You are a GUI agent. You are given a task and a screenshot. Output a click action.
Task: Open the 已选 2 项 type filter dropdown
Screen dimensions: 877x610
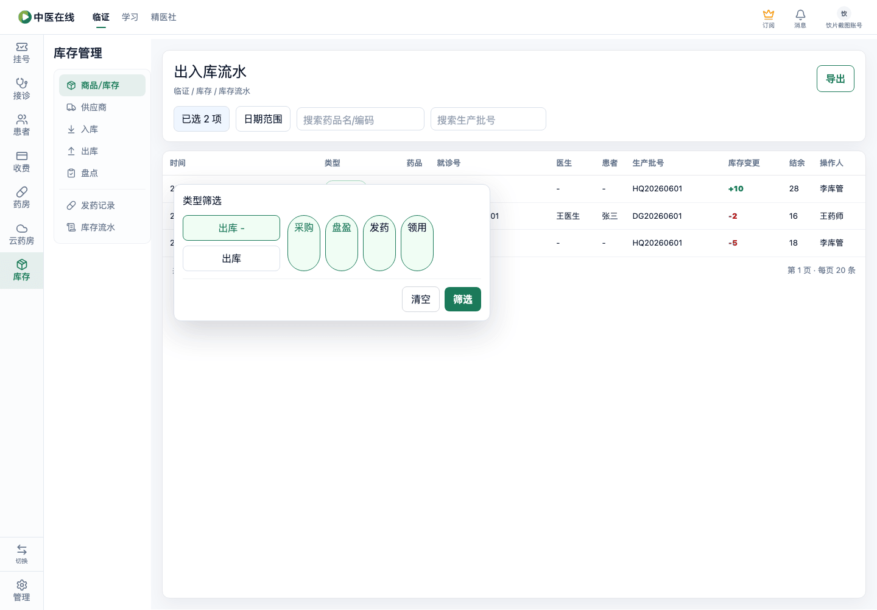click(202, 119)
